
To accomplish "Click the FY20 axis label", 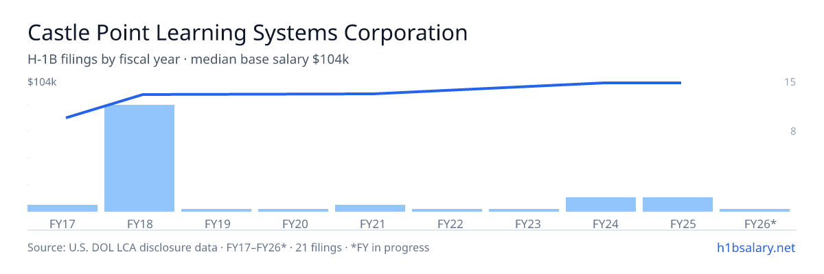I will [x=293, y=223].
